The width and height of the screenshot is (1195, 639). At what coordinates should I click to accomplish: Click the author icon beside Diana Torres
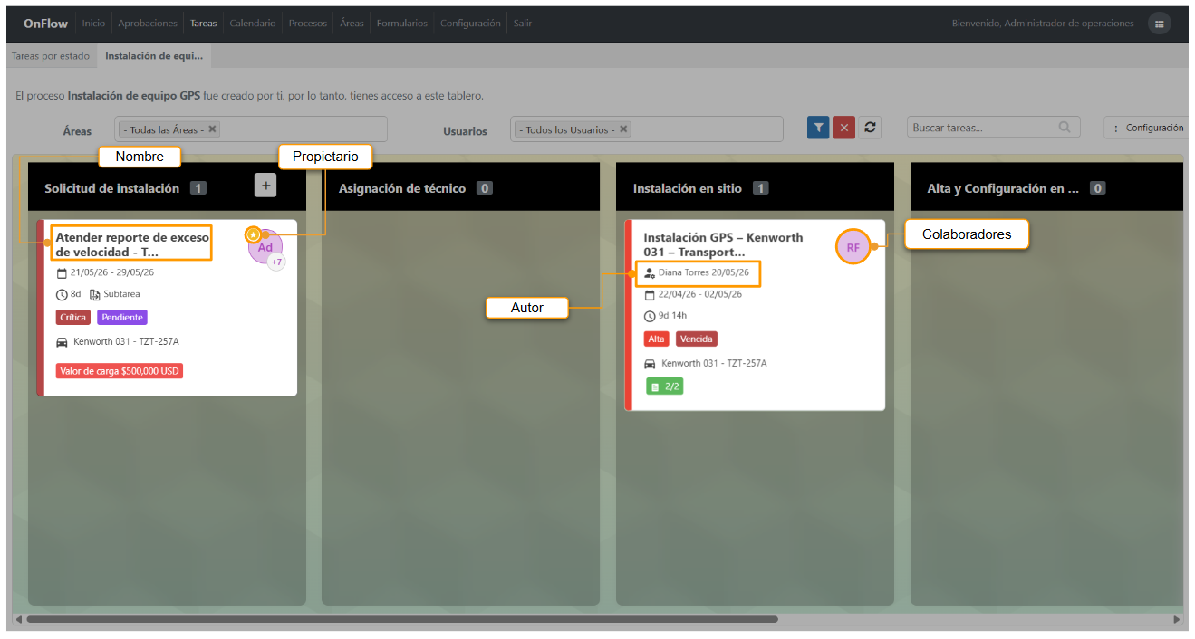pos(650,272)
